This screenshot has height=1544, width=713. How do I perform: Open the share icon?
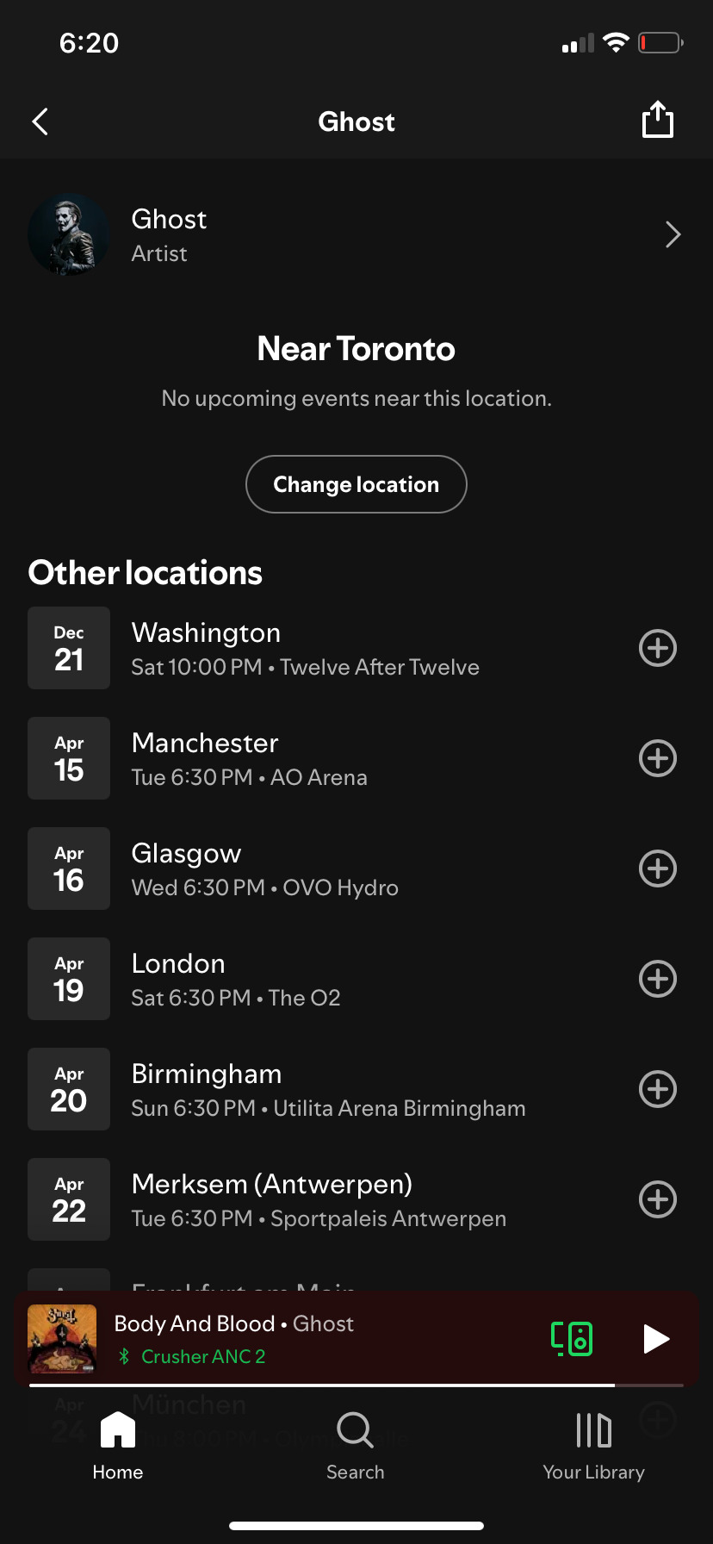click(x=658, y=120)
